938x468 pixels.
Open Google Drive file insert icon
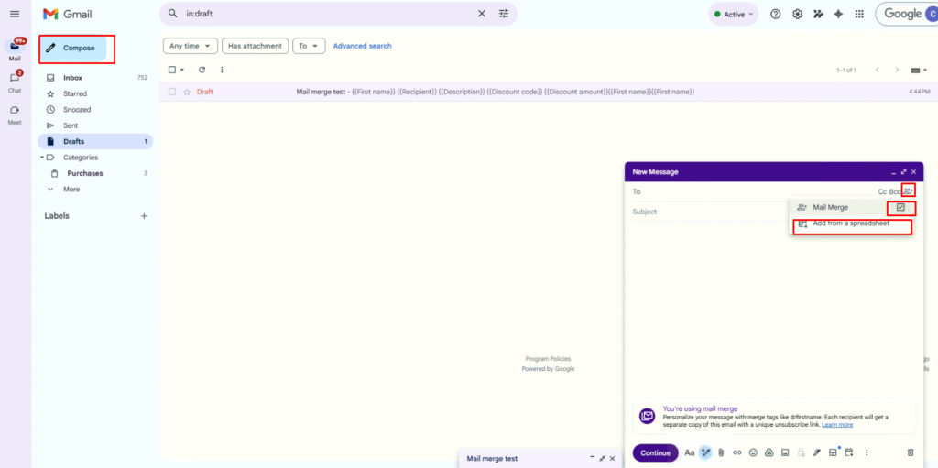tap(769, 452)
